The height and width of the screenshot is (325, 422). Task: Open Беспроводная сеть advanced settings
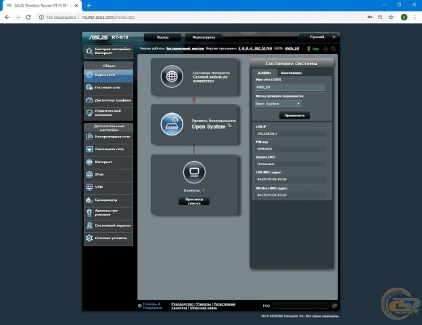(108, 137)
